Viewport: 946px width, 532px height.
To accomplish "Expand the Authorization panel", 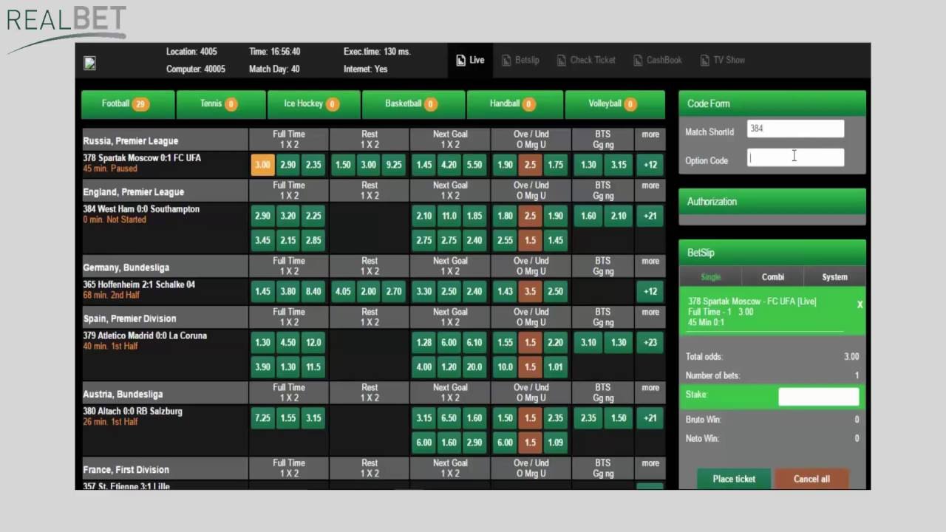I will 772,202.
